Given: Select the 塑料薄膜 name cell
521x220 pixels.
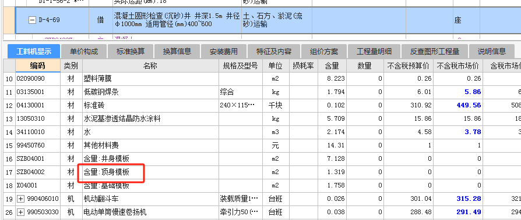Looking at the screenshot, I should (150, 79).
